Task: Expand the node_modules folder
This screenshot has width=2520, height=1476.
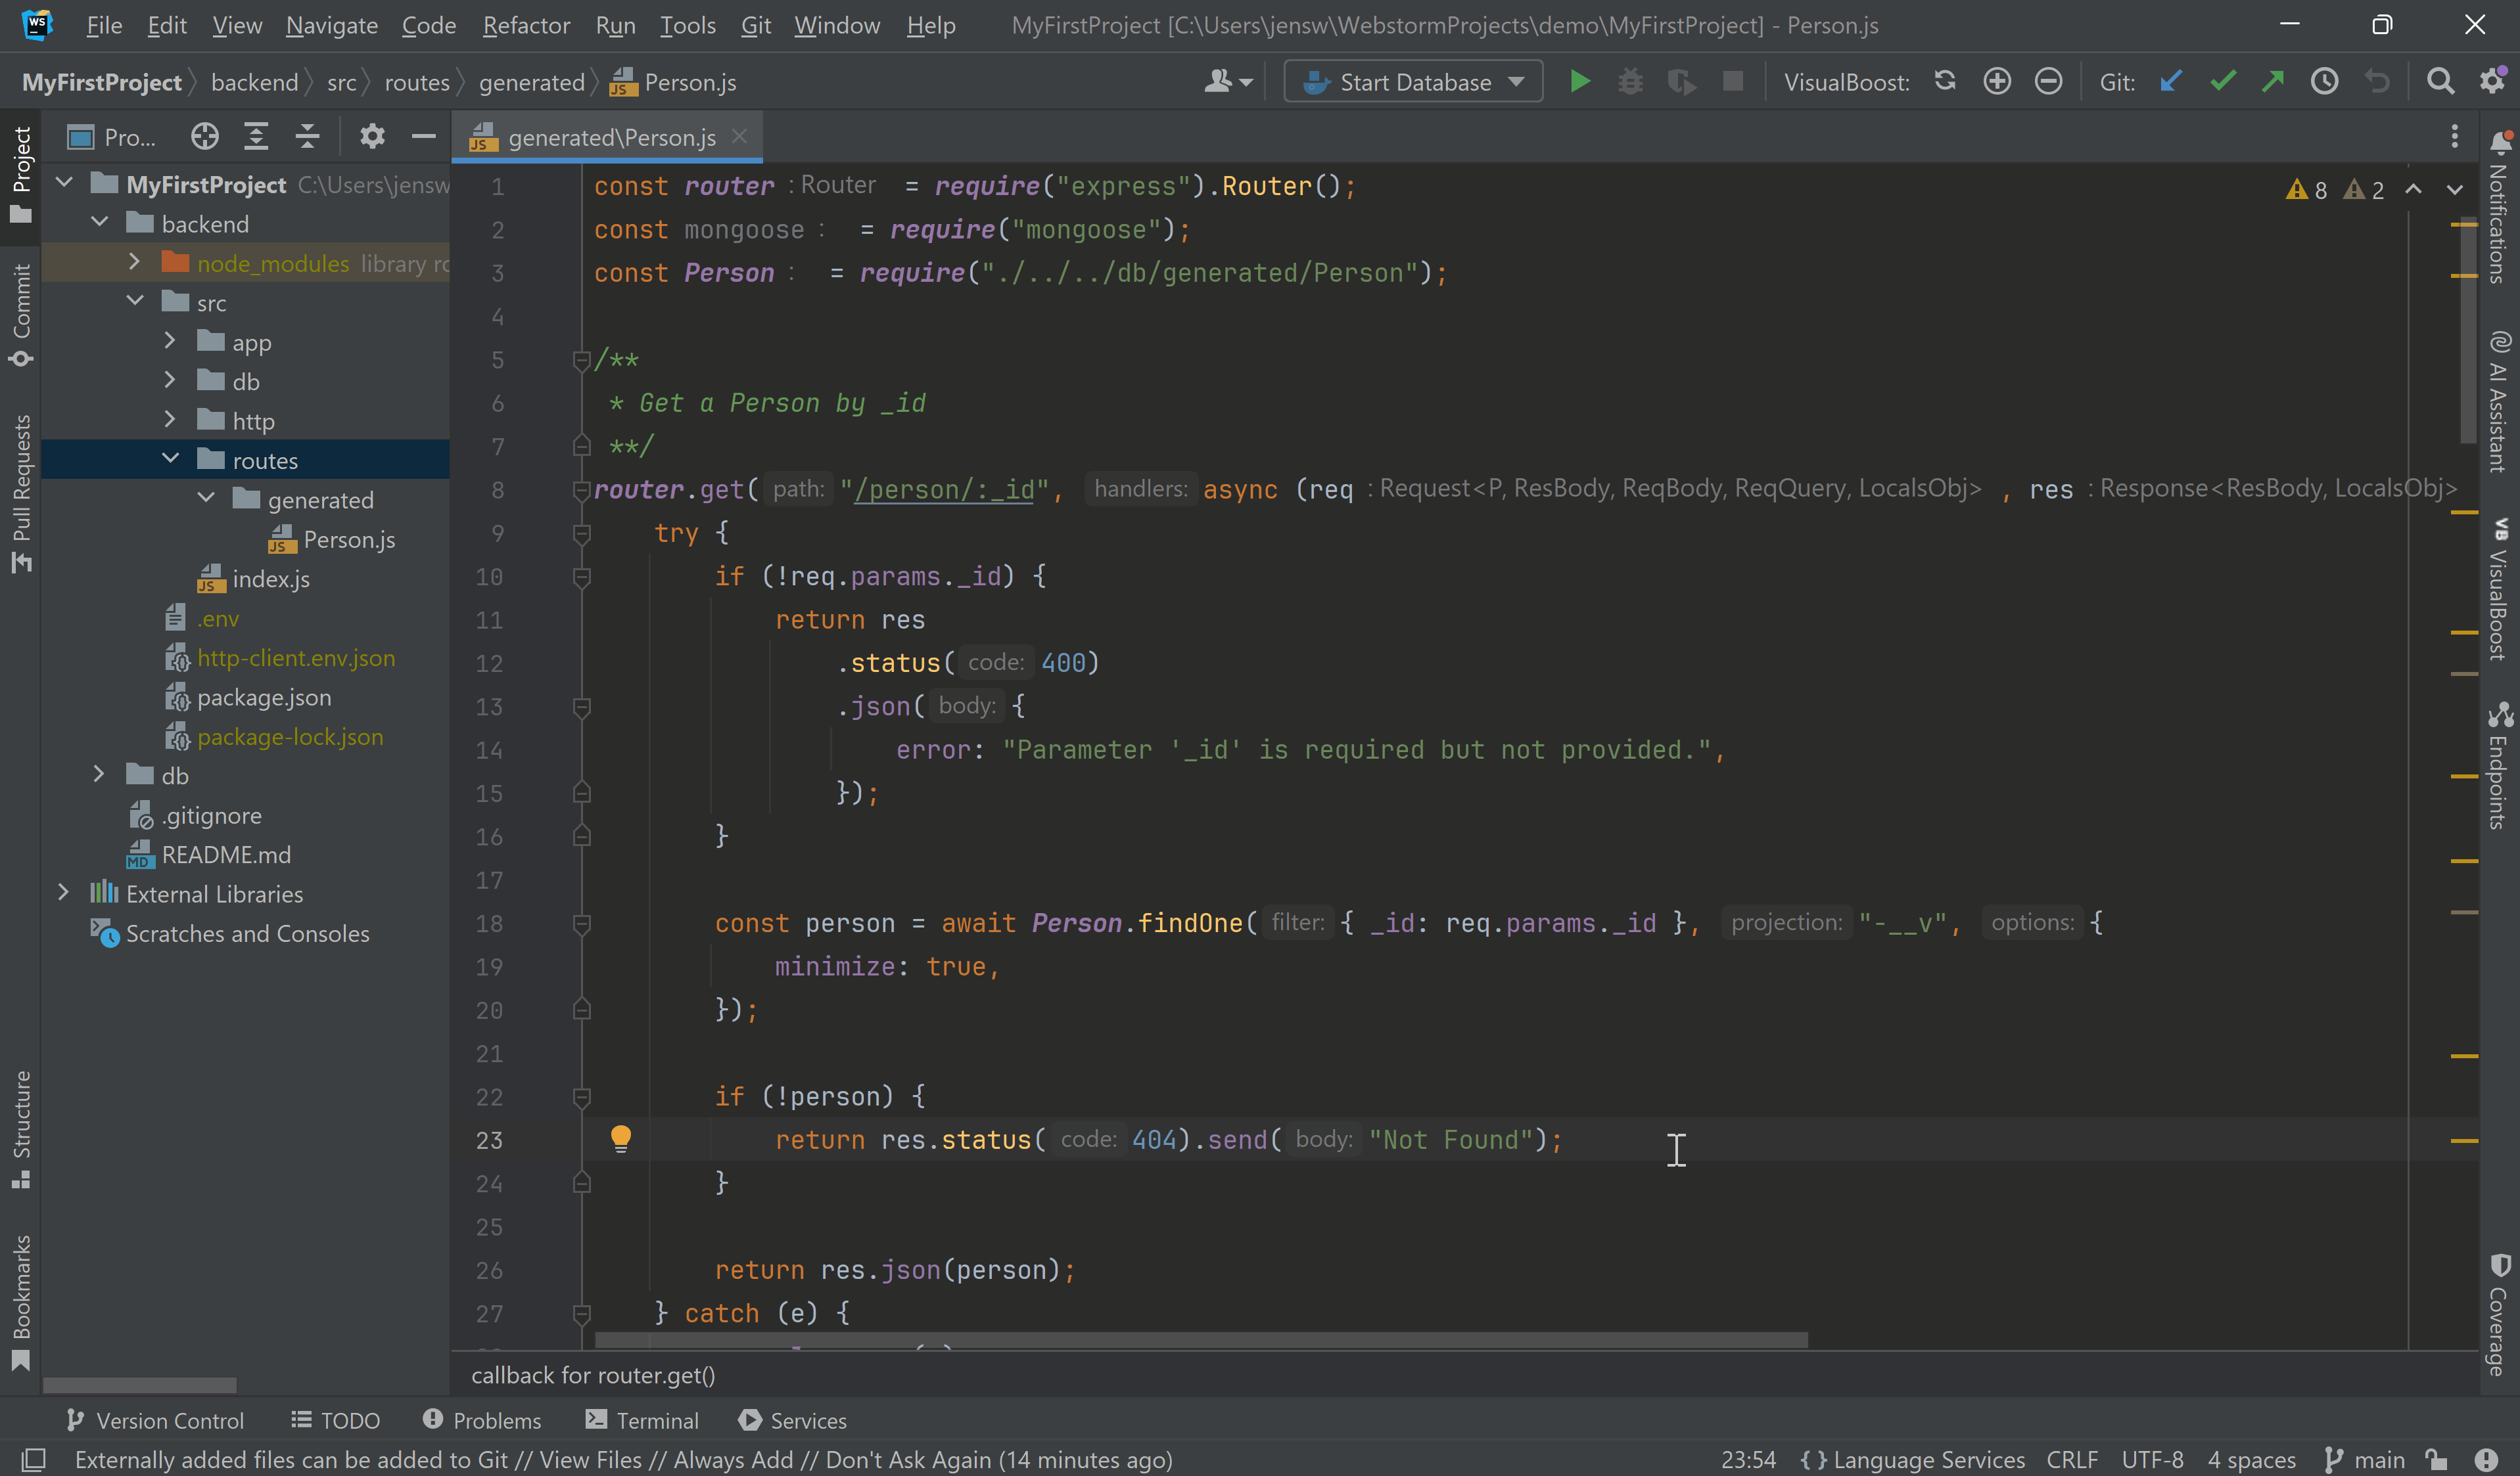Action: tap(134, 263)
